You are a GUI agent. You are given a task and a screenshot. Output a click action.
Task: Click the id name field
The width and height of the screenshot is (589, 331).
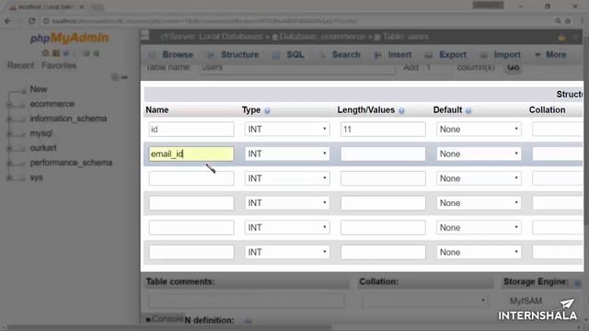click(x=191, y=129)
